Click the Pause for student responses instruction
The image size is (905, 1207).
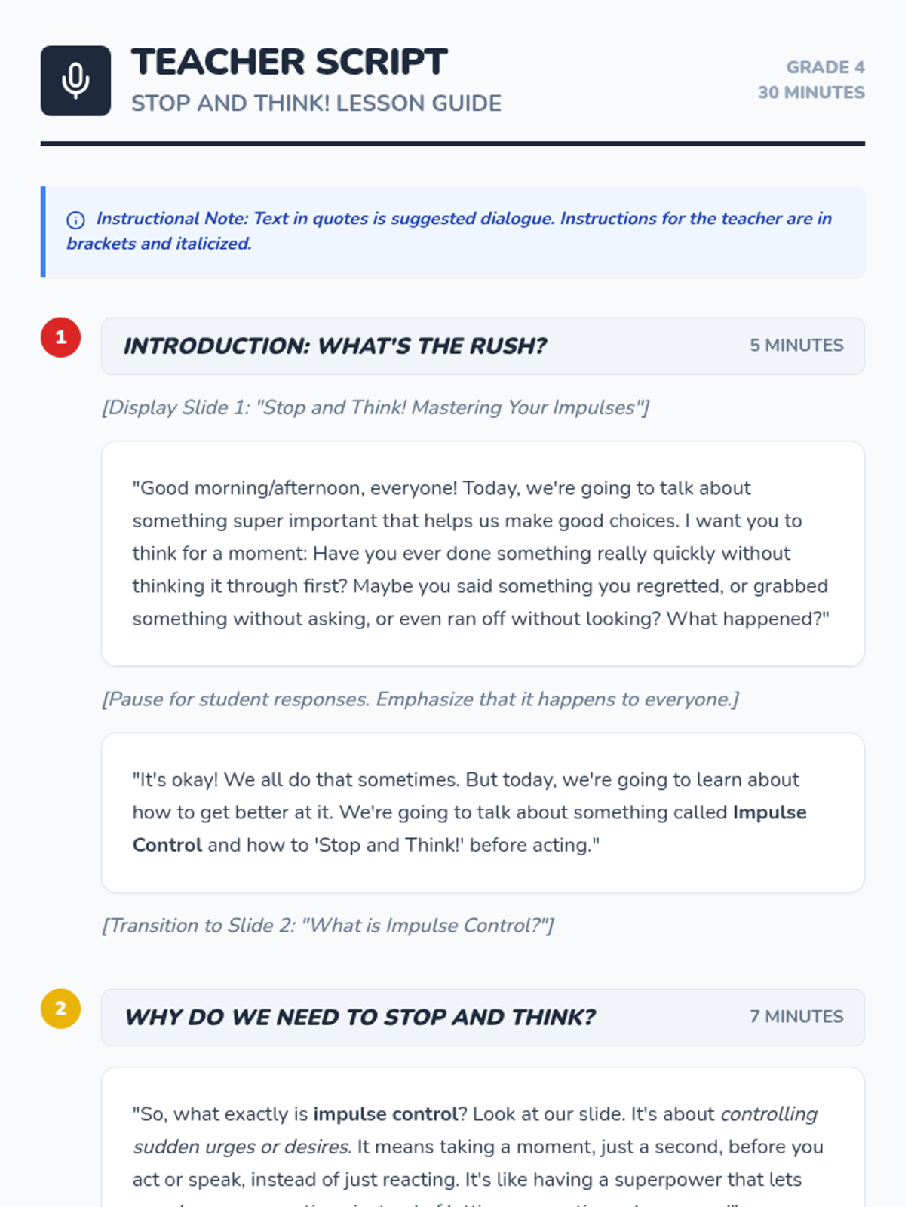point(420,699)
